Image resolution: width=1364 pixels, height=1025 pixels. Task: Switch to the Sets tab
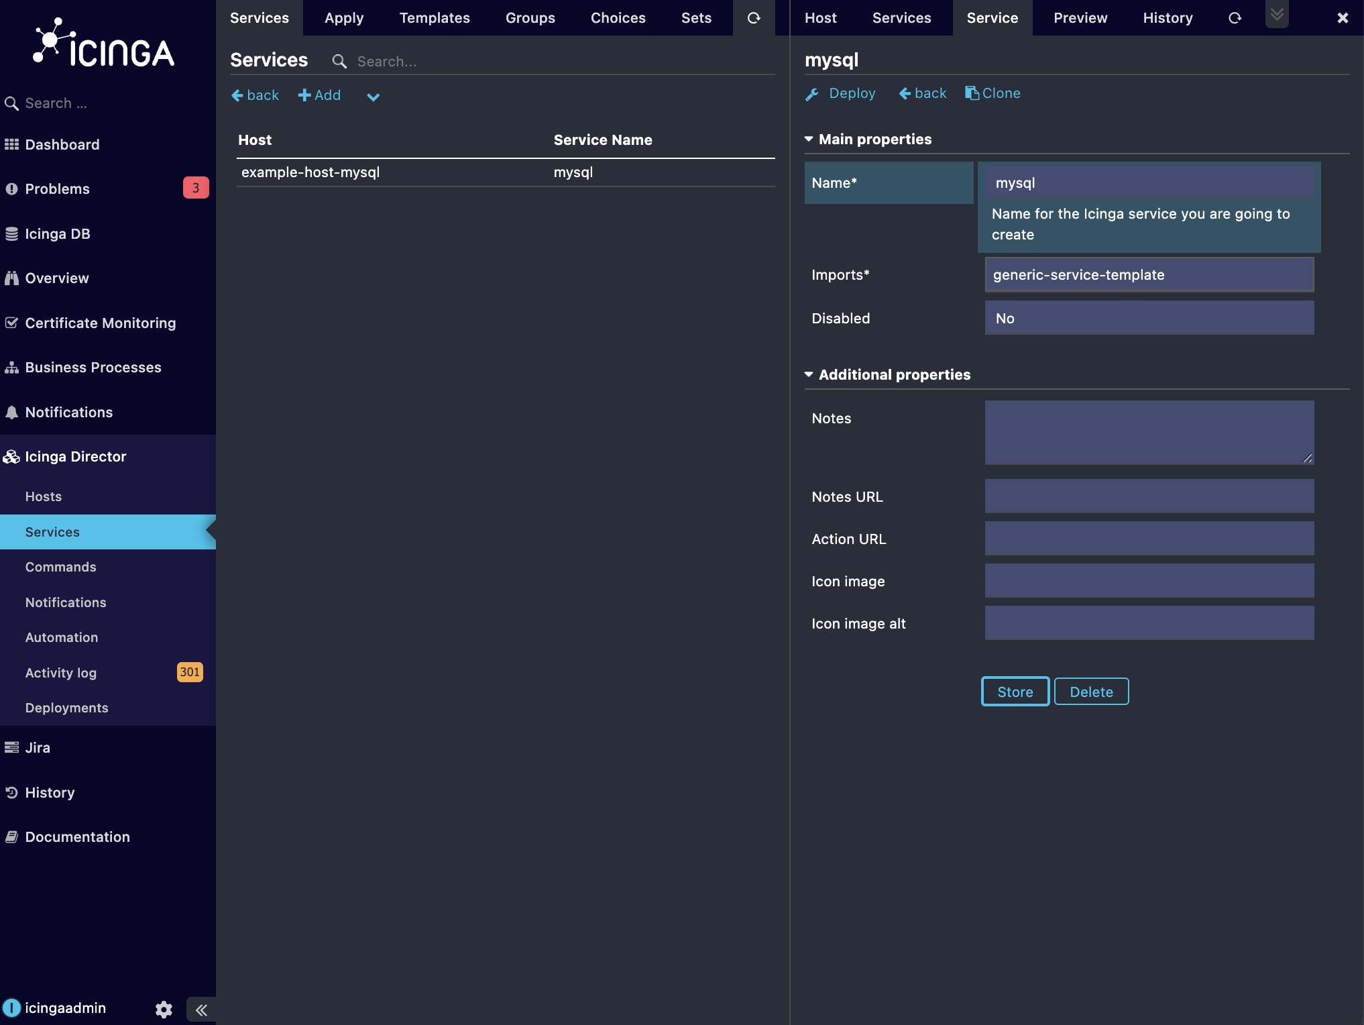point(696,18)
